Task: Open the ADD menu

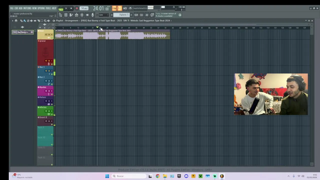Action: 20,8
